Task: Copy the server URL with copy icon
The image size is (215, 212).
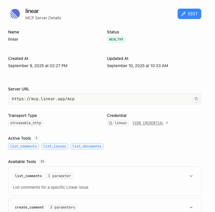Action: click(196, 99)
